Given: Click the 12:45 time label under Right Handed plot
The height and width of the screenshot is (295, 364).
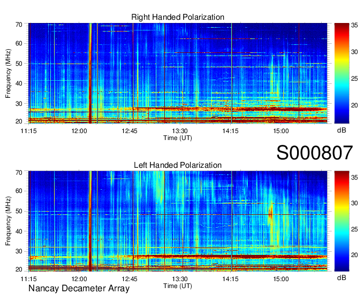Looking at the screenshot, I should (130, 131).
